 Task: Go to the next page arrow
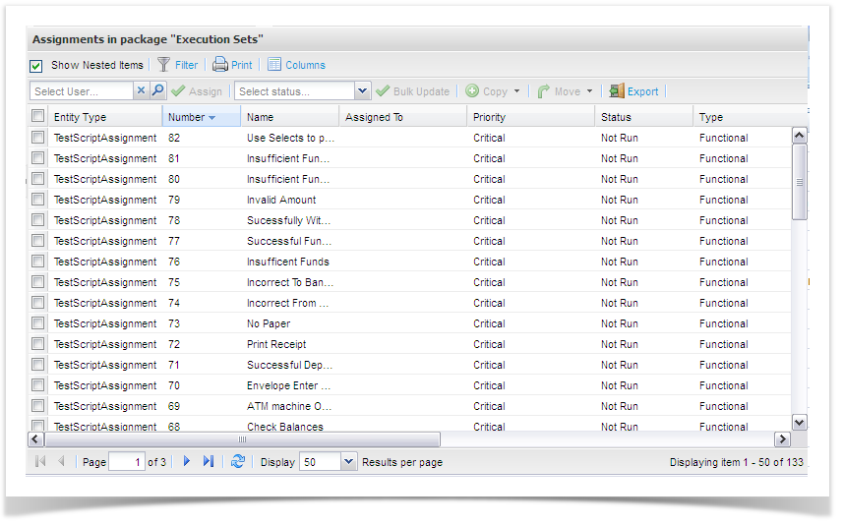tap(187, 461)
